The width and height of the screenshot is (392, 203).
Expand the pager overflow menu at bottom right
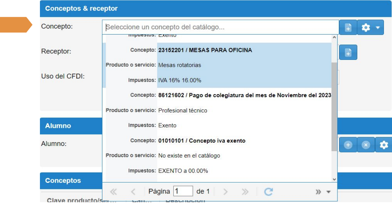point(323,192)
